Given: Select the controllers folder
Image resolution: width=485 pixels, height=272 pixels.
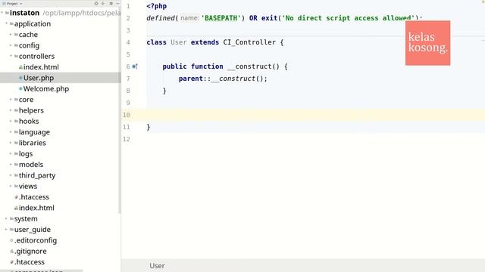Looking at the screenshot, I should [36, 56].
